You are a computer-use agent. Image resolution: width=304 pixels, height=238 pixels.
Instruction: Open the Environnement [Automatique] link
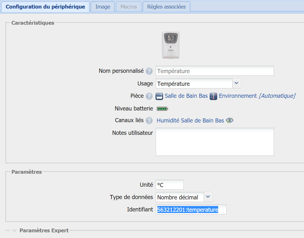pyautogui.click(x=257, y=96)
